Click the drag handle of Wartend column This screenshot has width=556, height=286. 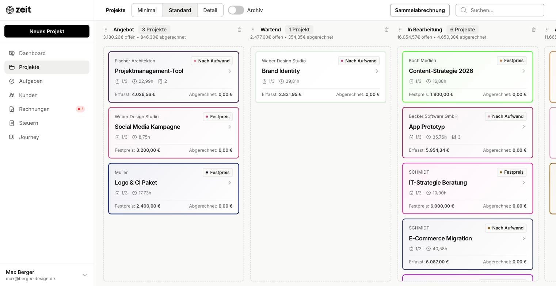click(x=253, y=30)
